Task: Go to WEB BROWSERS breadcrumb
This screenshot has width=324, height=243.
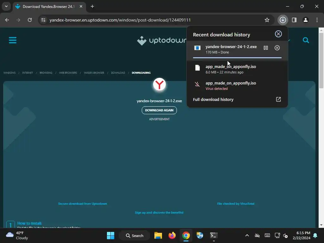Action: click(68, 73)
